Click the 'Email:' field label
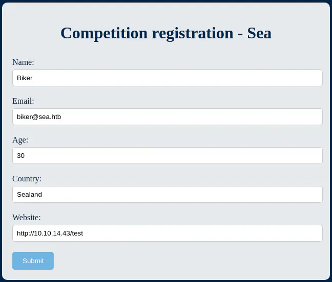Screen dimensions: 332x282 23,101
